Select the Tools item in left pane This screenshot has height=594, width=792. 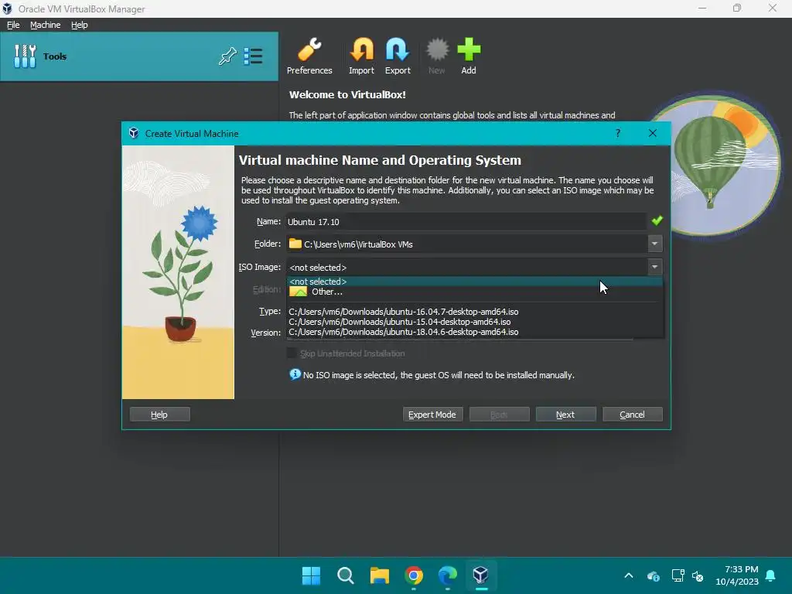coord(139,56)
